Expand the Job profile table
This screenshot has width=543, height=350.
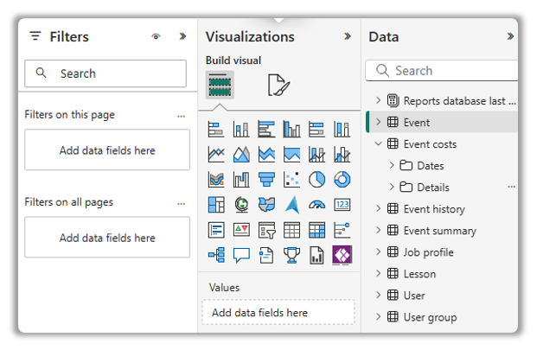pyautogui.click(x=378, y=251)
